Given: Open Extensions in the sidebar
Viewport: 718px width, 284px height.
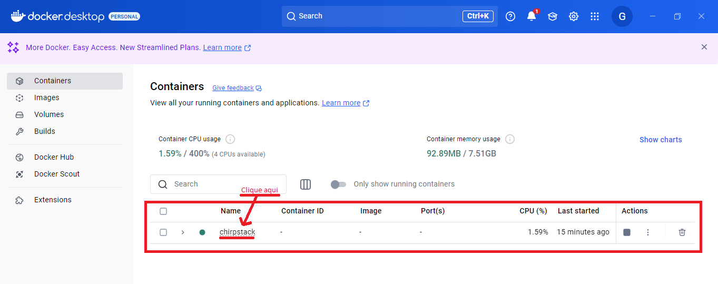Looking at the screenshot, I should pos(65,200).
